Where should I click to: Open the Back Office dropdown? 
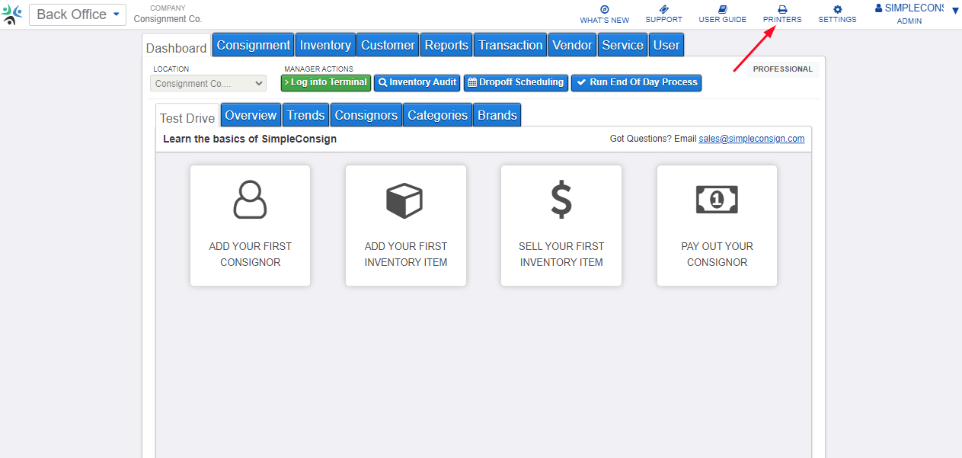(78, 14)
